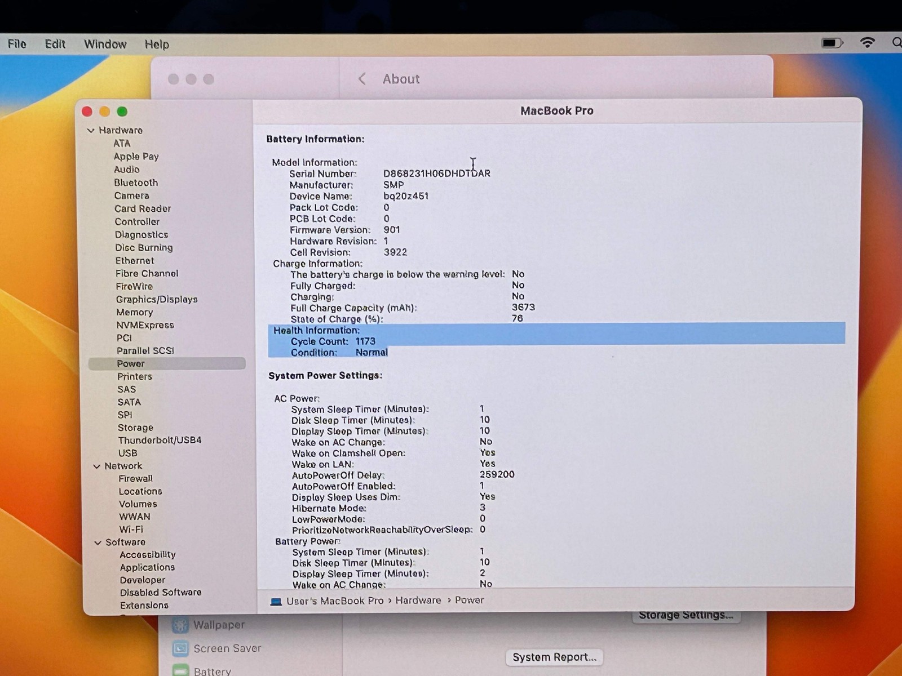This screenshot has height=676, width=902.
Task: Select Ethernet in the sidebar
Action: 135,260
